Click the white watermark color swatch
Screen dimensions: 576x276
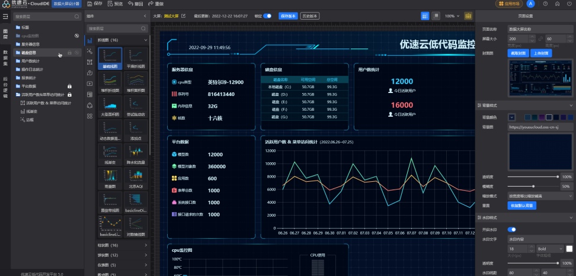point(569,249)
